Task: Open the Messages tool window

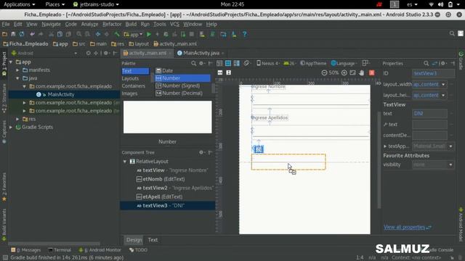Action: coord(26,250)
